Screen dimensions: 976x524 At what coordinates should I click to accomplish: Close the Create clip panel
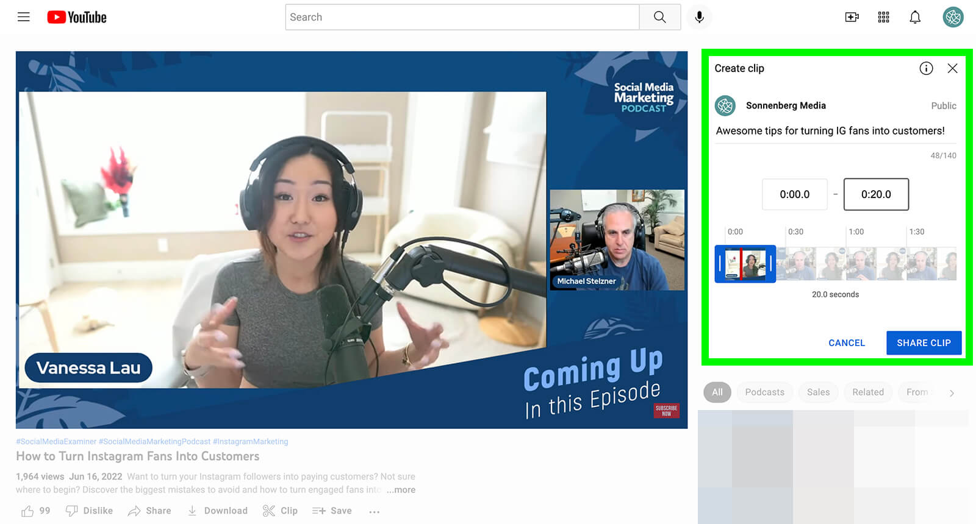click(x=952, y=68)
